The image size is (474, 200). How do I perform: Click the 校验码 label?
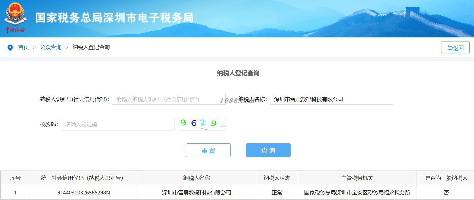[x=49, y=124]
